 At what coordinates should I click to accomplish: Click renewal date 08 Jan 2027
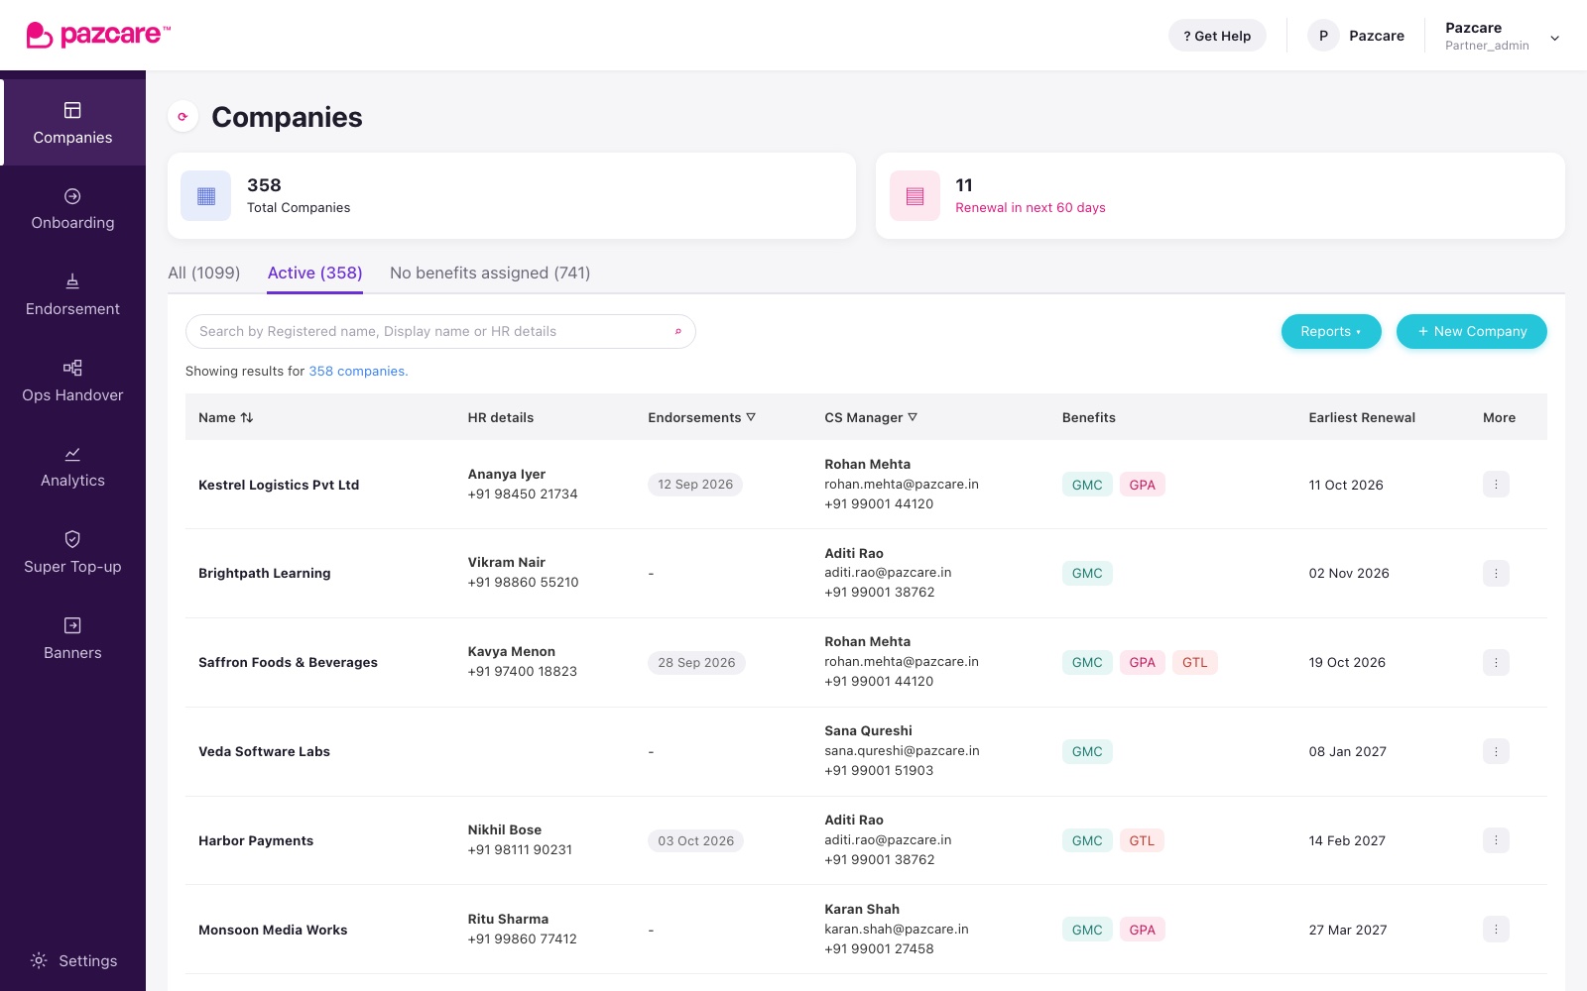point(1348,751)
